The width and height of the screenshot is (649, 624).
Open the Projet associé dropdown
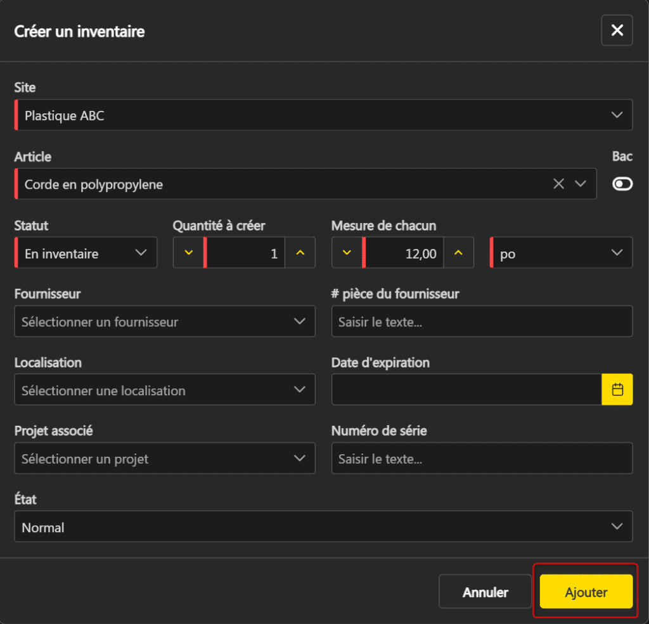[164, 458]
